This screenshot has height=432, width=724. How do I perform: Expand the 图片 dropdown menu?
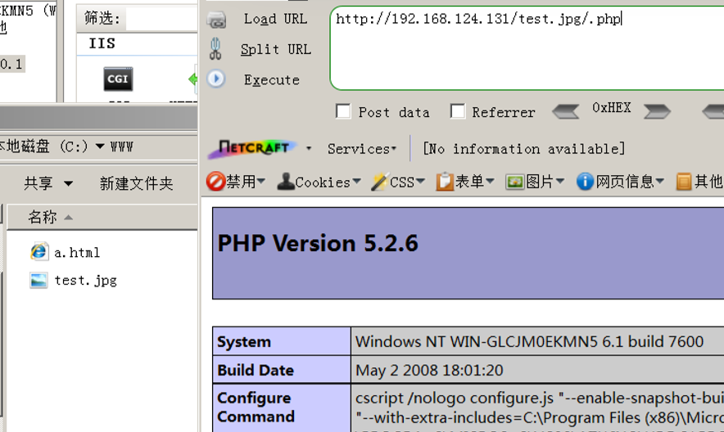(560, 181)
